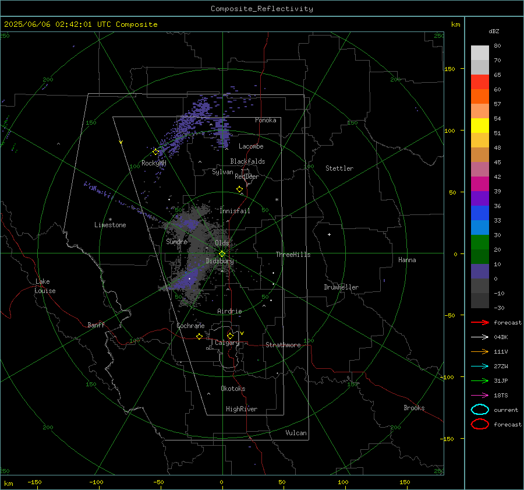
Task: Select the orange 60-57 dBZ swatch
Action: click(480, 97)
